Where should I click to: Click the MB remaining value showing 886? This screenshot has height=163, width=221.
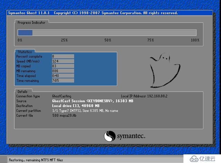[x=62, y=71]
